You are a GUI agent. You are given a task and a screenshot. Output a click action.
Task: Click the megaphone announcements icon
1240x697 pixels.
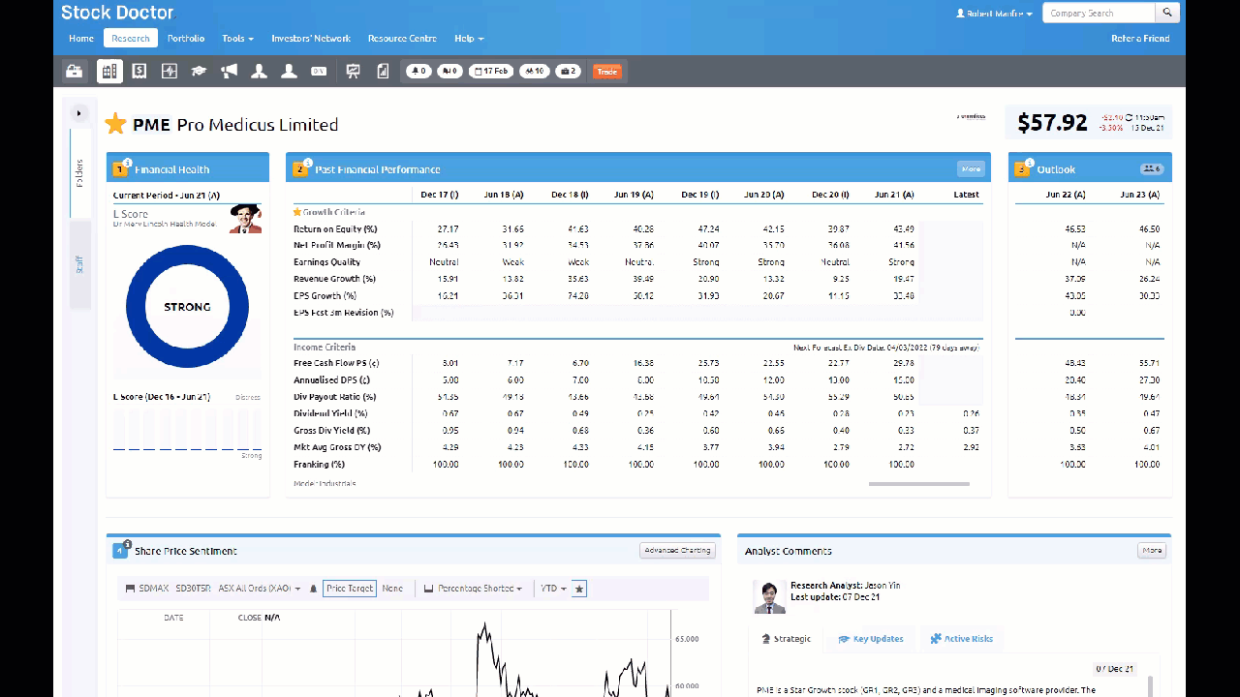[x=229, y=71]
